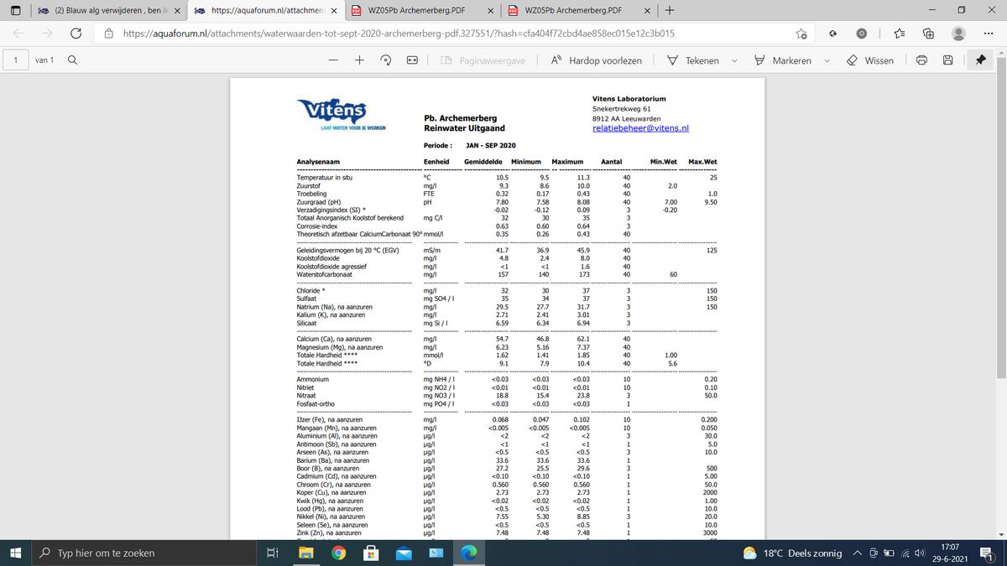Screen dimensions: 1007x566
Task: Click the PDF zoom out minus icon
Action: [x=334, y=60]
